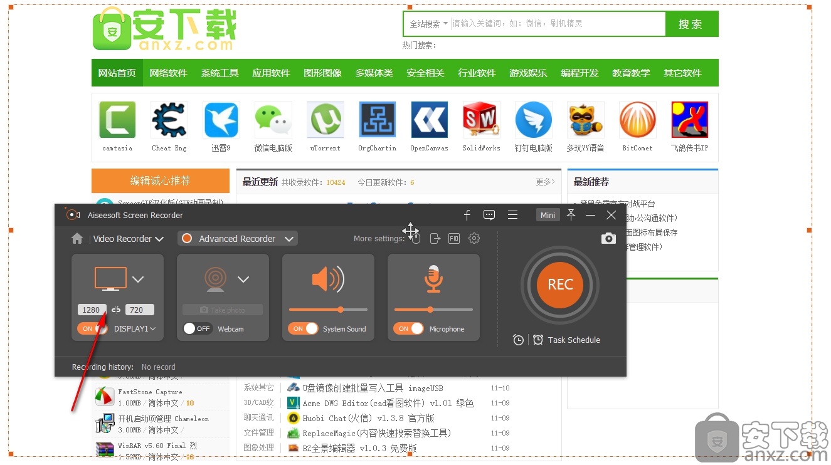Click the alarm clock Task Schedule icon
Screen dimensions: 831x465
point(538,340)
